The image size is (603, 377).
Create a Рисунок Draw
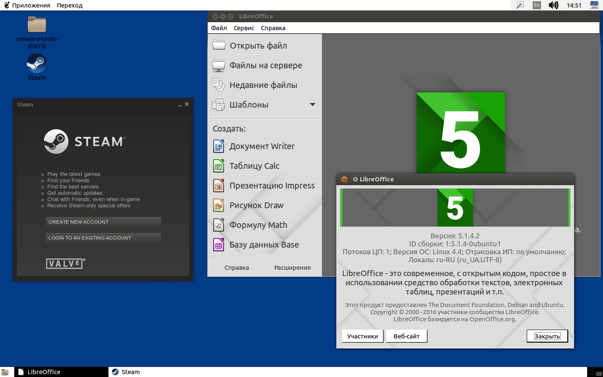[x=257, y=205]
